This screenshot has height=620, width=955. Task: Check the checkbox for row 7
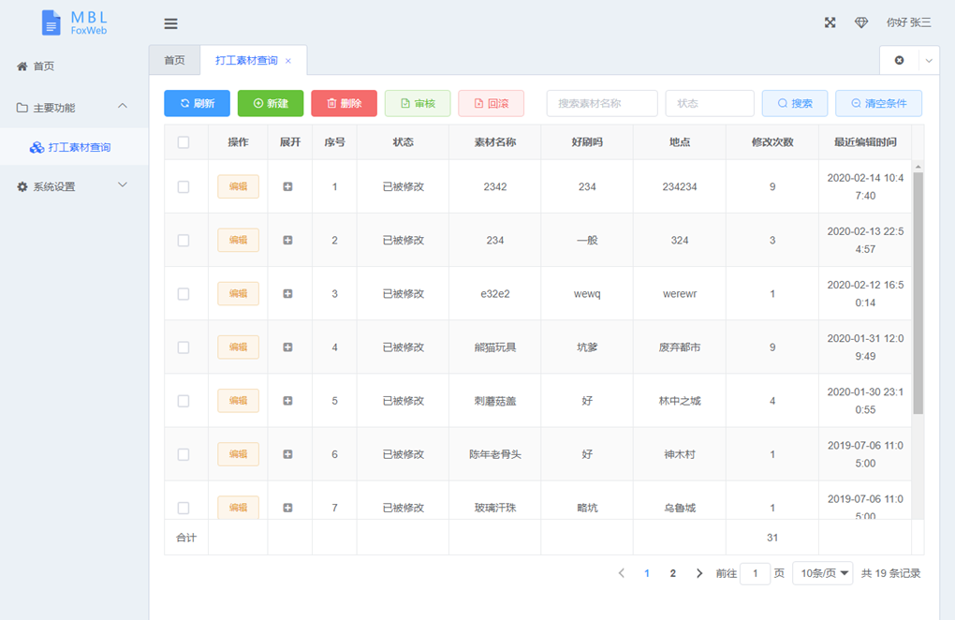point(184,508)
